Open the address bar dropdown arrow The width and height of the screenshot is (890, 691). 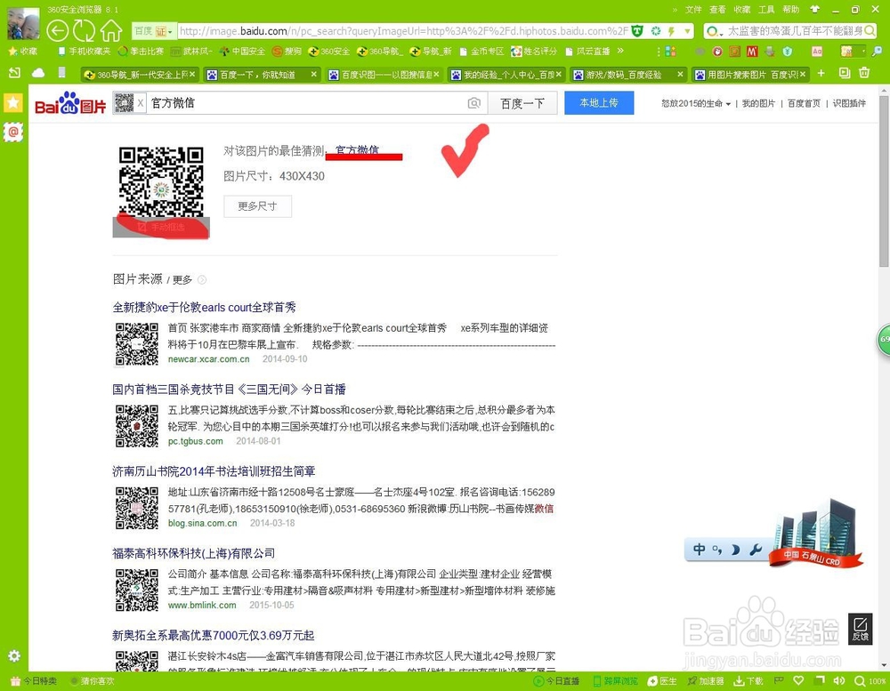(688, 31)
